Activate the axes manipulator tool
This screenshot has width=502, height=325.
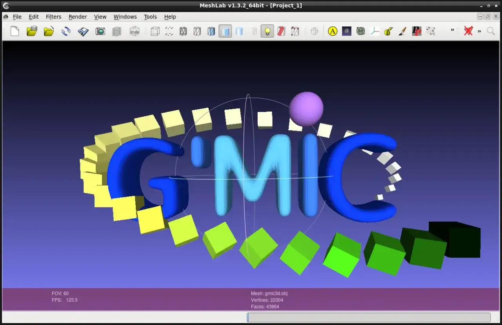pyautogui.click(x=375, y=31)
